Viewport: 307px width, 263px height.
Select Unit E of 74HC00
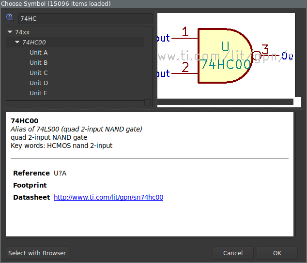coord(38,93)
